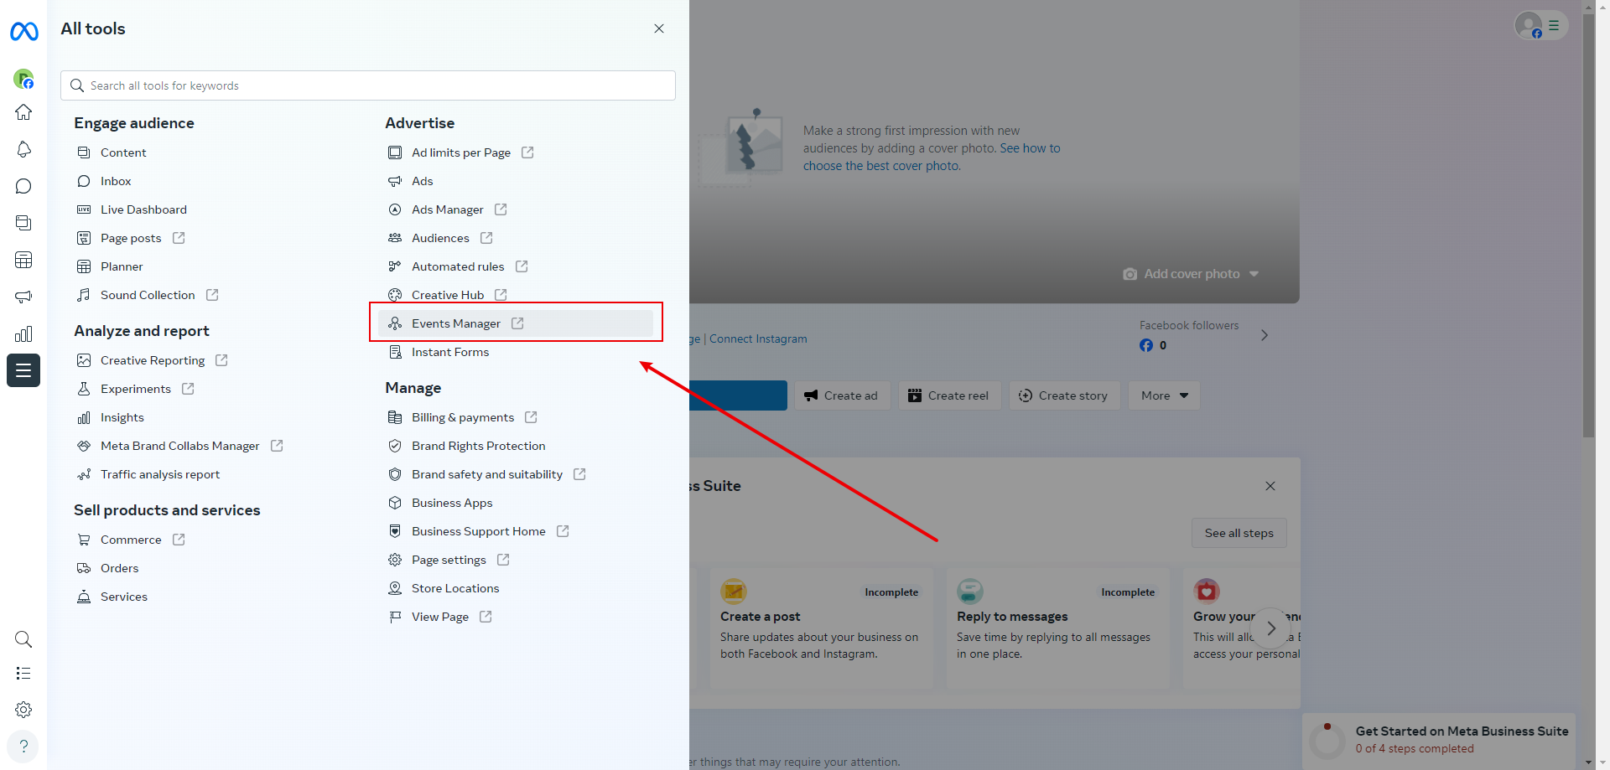The height and width of the screenshot is (770, 1610).
Task: Open Creative Hub tool
Action: (x=448, y=295)
